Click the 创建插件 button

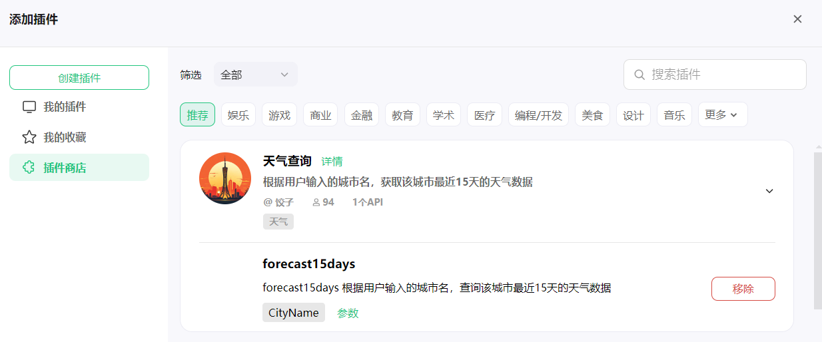pos(79,77)
